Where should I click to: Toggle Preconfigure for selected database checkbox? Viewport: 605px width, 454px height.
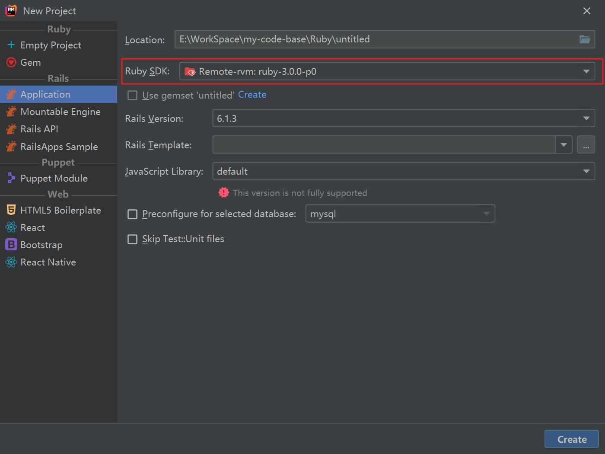point(133,214)
